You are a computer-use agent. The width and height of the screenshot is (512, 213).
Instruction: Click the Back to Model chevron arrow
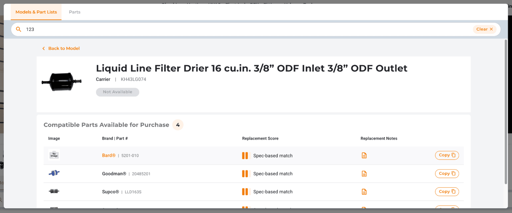[43, 48]
